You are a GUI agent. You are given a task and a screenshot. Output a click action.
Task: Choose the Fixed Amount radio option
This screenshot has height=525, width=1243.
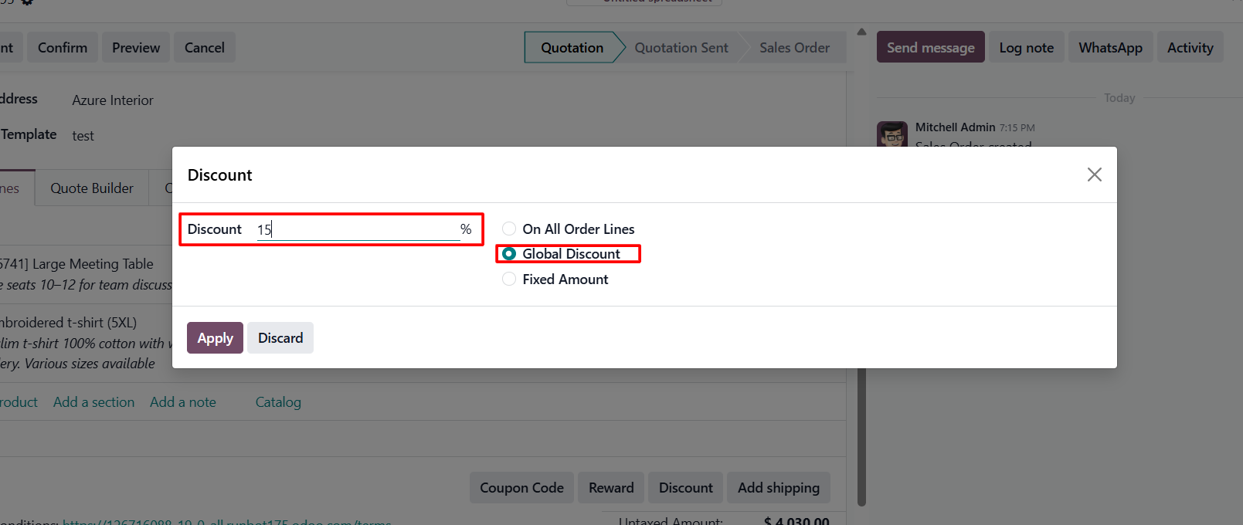point(509,279)
